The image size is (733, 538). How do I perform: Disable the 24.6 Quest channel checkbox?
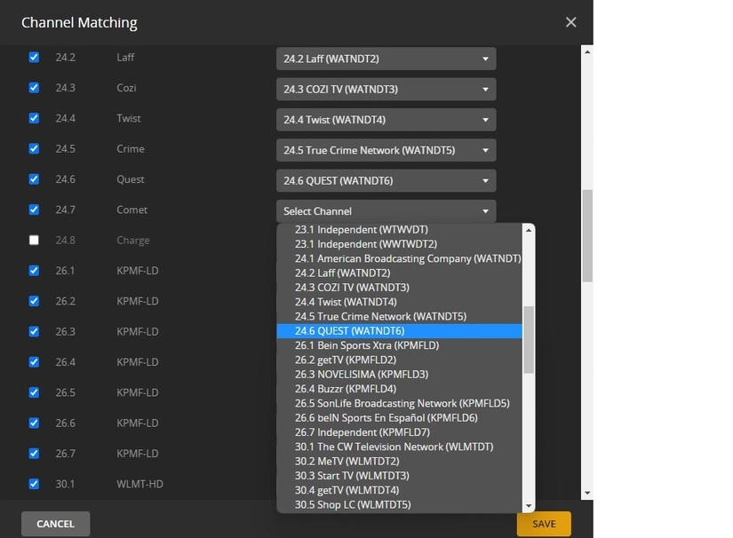(34, 179)
